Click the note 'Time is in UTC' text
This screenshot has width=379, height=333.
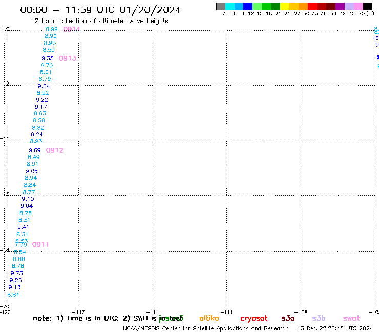[x=93, y=318]
